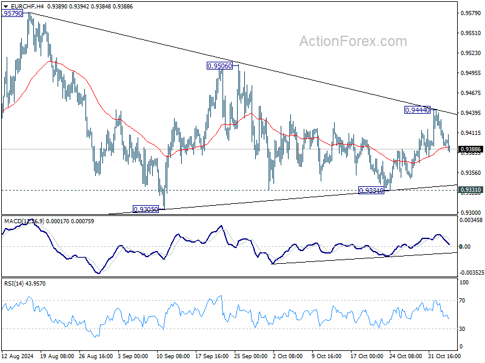The height and width of the screenshot is (363, 485).
Task: Click the MACD -0.003525 scale value
Action: 471,273
